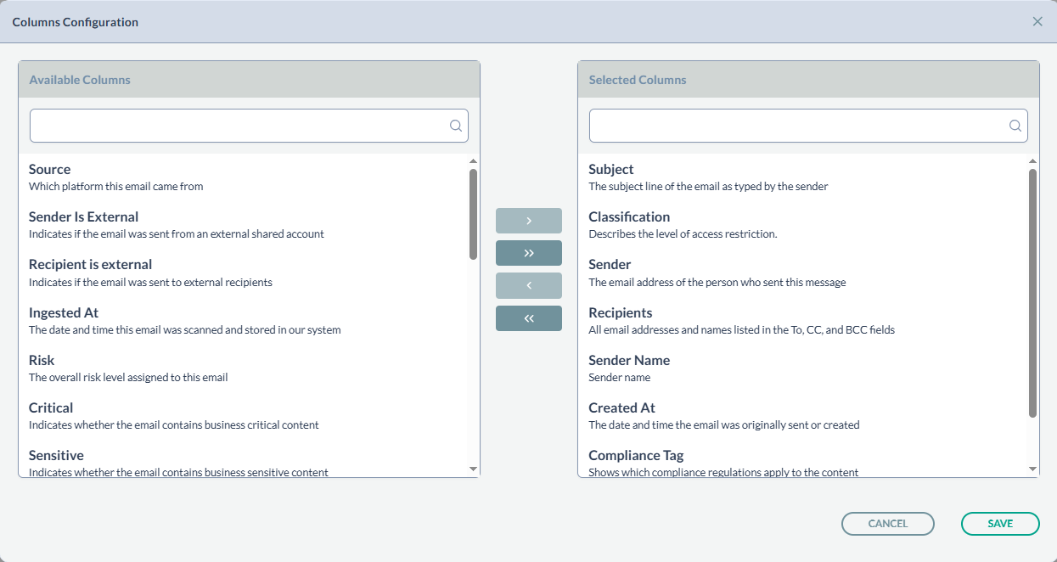Click scroll up arrow in Selected Columns list
1057x562 pixels.
[1032, 161]
